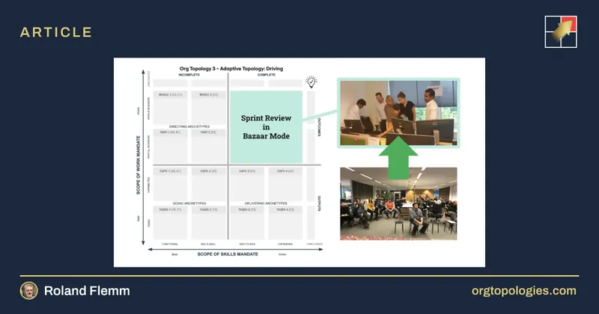Click the SCOPE OF WORK MANDATE axis label
Image resolution: width=599 pixels, height=314 pixels.
139,164
